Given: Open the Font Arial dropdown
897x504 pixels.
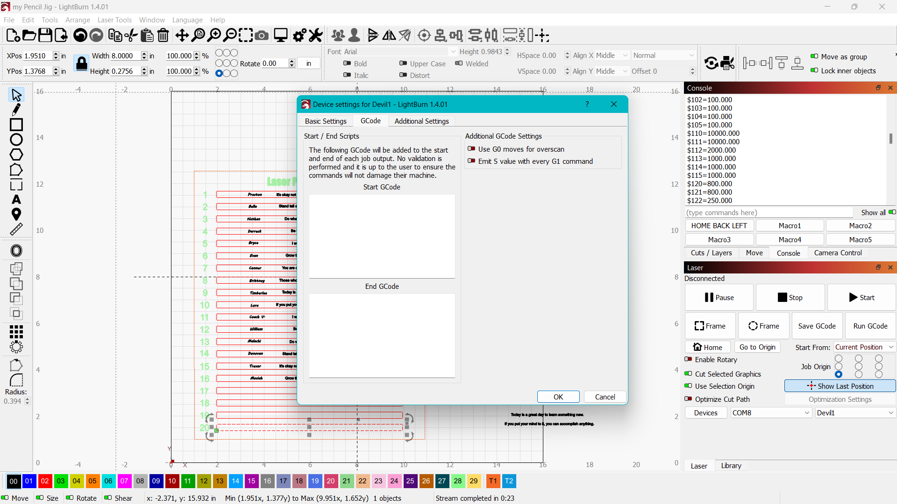Looking at the screenshot, I should 400,51.
